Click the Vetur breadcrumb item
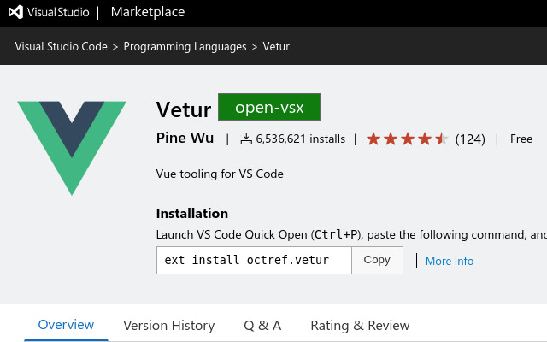Viewport: 547px width, 342px height. coord(276,46)
